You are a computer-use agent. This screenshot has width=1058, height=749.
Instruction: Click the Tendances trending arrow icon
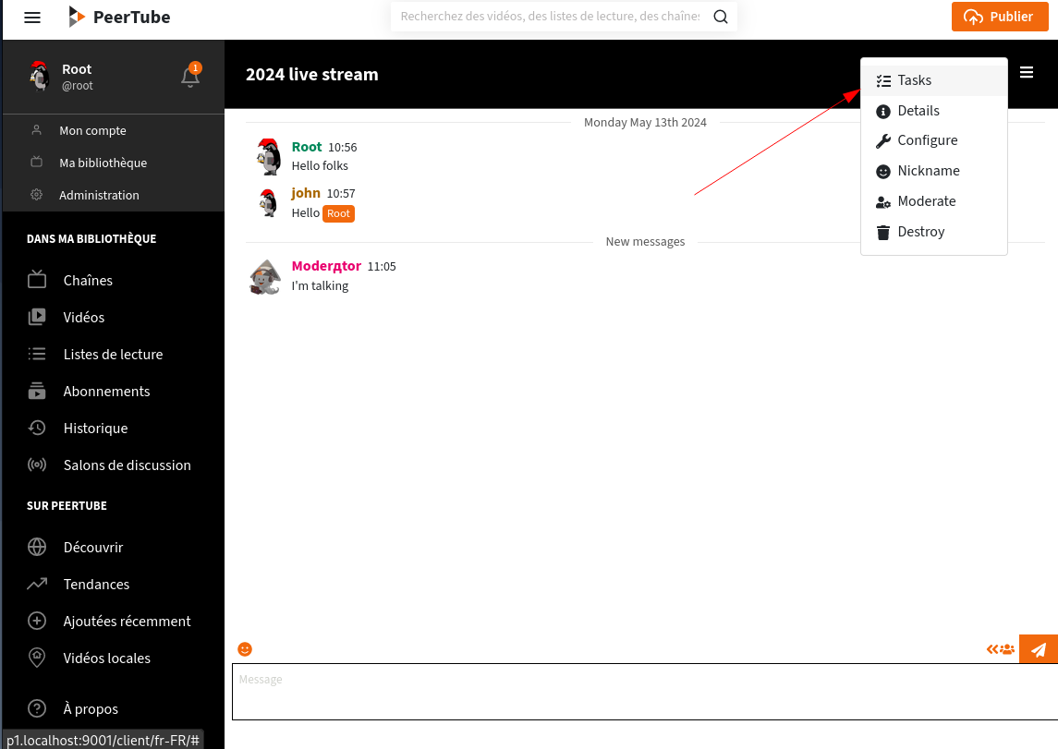(37, 584)
